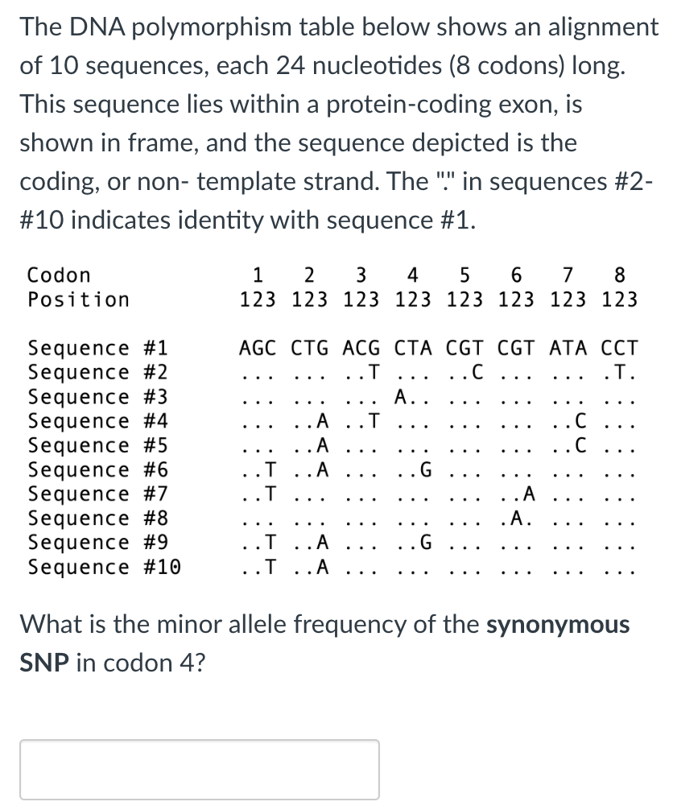Select the AGC codon in Sequence #1
Image resolution: width=673 pixels, height=810 pixels.
256,347
